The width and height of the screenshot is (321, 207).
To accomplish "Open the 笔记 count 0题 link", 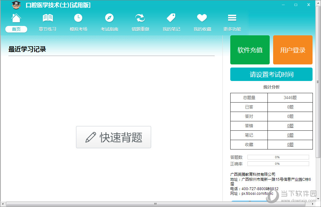I will point(290,135).
